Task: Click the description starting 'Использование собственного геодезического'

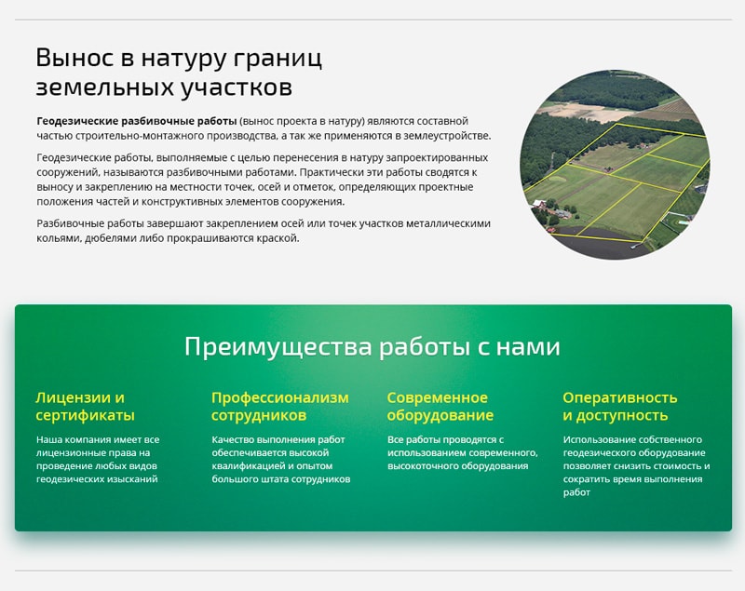Action: (636, 465)
